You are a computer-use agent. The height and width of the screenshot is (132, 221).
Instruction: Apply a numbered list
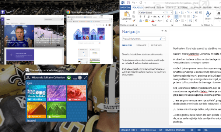click(183, 12)
